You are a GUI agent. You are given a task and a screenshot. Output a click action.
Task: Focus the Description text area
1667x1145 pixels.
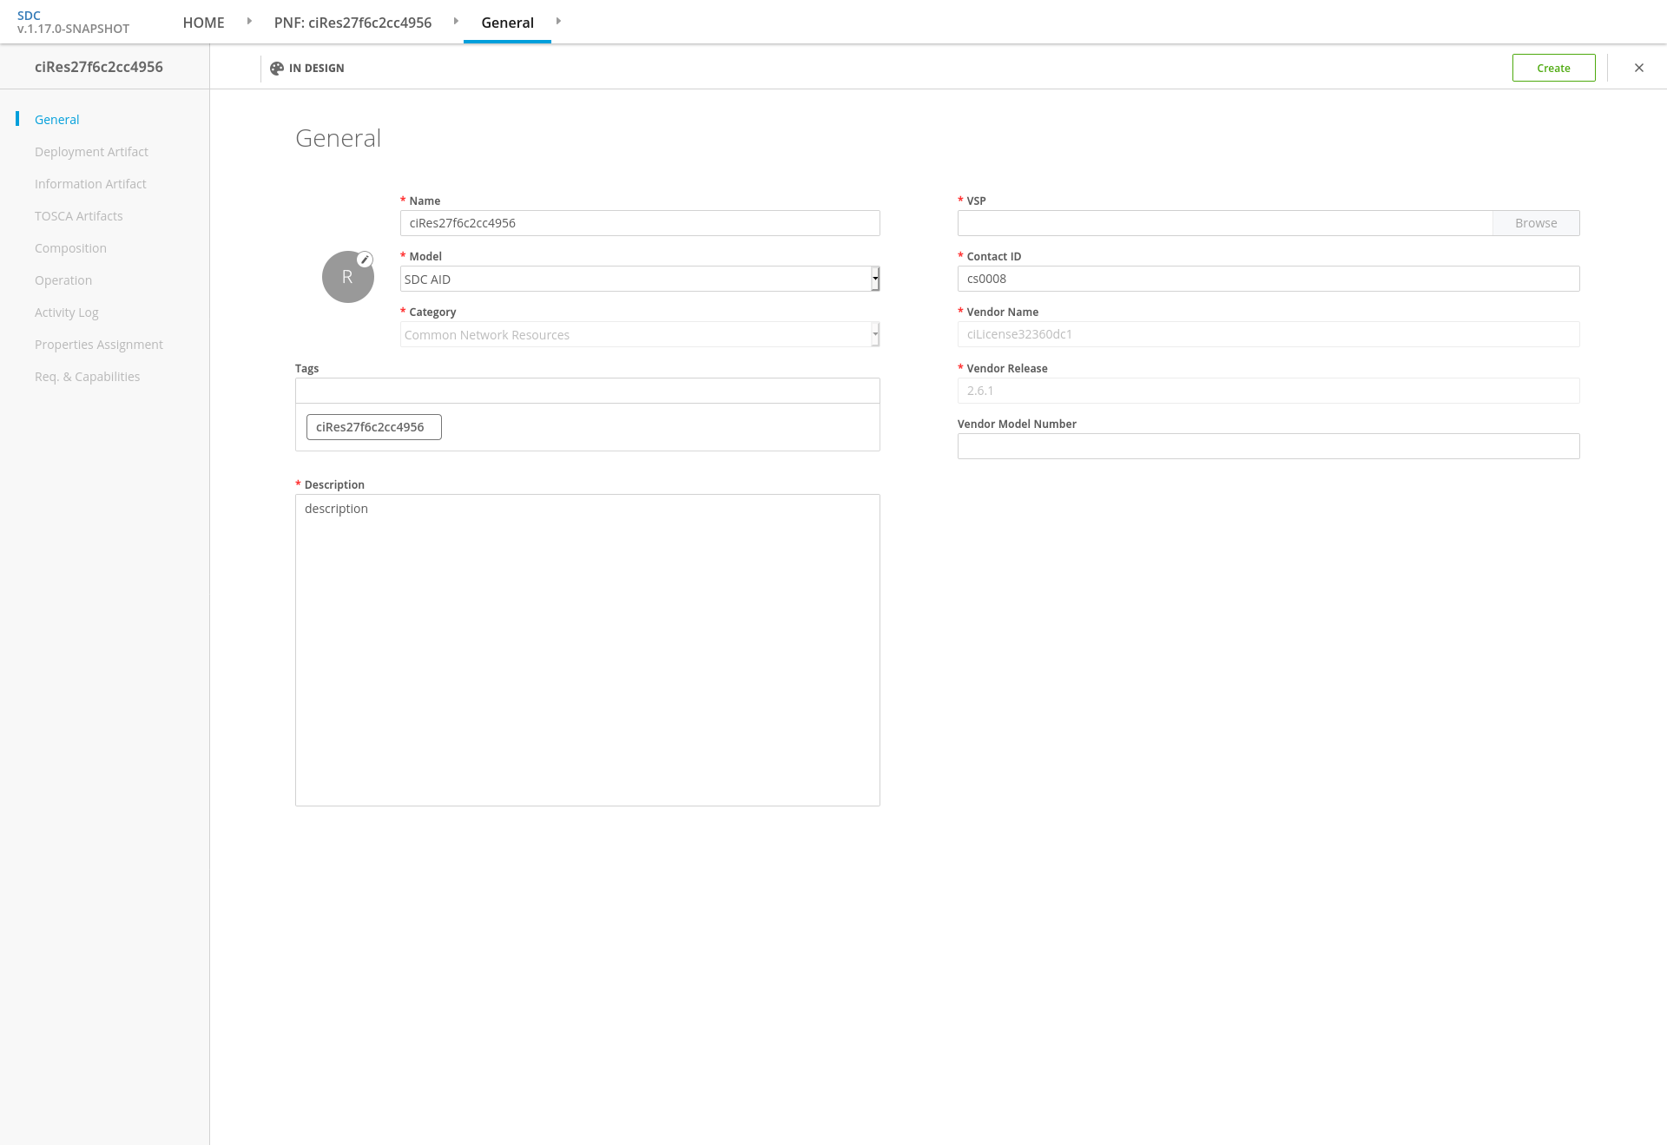click(x=588, y=650)
